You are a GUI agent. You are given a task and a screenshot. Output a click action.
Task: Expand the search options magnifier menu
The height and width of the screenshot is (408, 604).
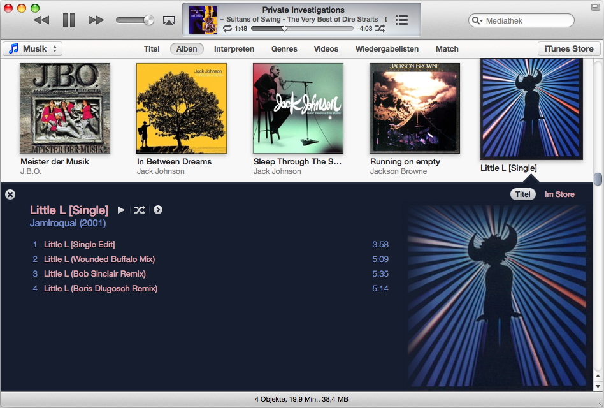tap(477, 21)
